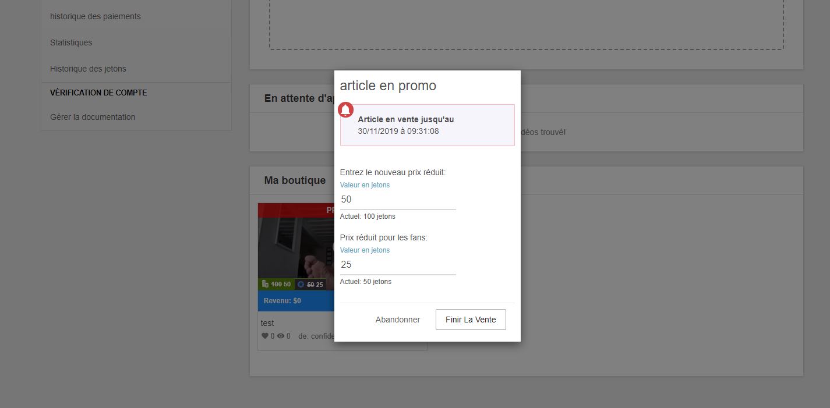Open historique des paiements in sidebar

(95, 16)
